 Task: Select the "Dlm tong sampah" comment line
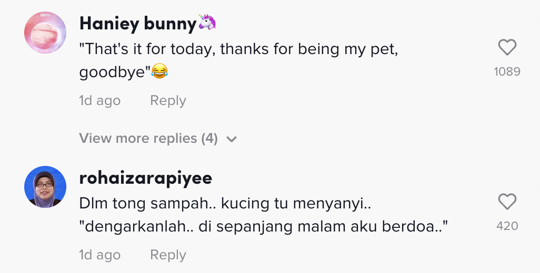pyautogui.click(x=226, y=203)
